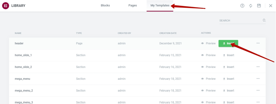The height and width of the screenshot is (104, 276).
Task: Click the mega_menu_3 template name
Action: (x=24, y=102)
